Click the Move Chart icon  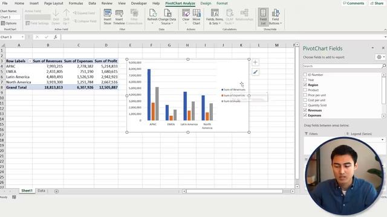tap(197, 16)
